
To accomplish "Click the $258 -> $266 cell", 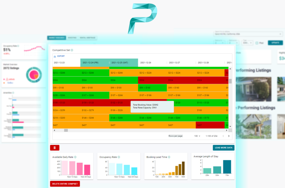I will 67,95.
